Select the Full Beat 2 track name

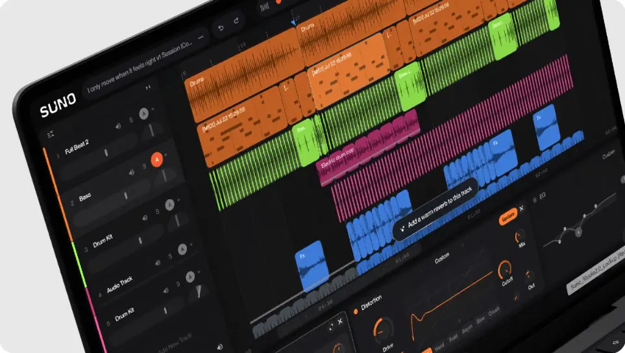click(x=77, y=148)
